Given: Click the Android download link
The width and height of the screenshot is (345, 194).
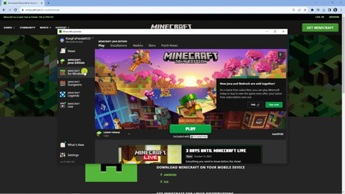Looking at the screenshot, I should point(168,175).
